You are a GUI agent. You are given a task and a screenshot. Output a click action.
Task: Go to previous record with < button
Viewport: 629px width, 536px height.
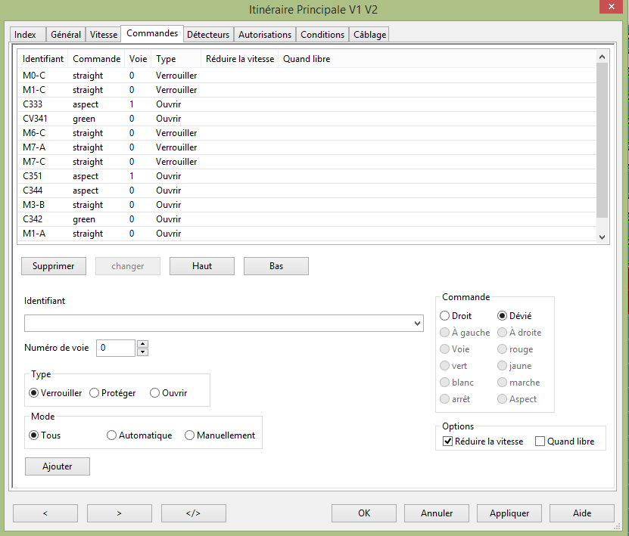pos(45,513)
